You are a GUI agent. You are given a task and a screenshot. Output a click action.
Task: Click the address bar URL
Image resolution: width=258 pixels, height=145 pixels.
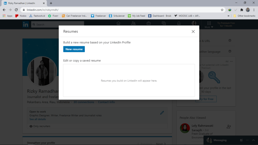[x=43, y=10]
